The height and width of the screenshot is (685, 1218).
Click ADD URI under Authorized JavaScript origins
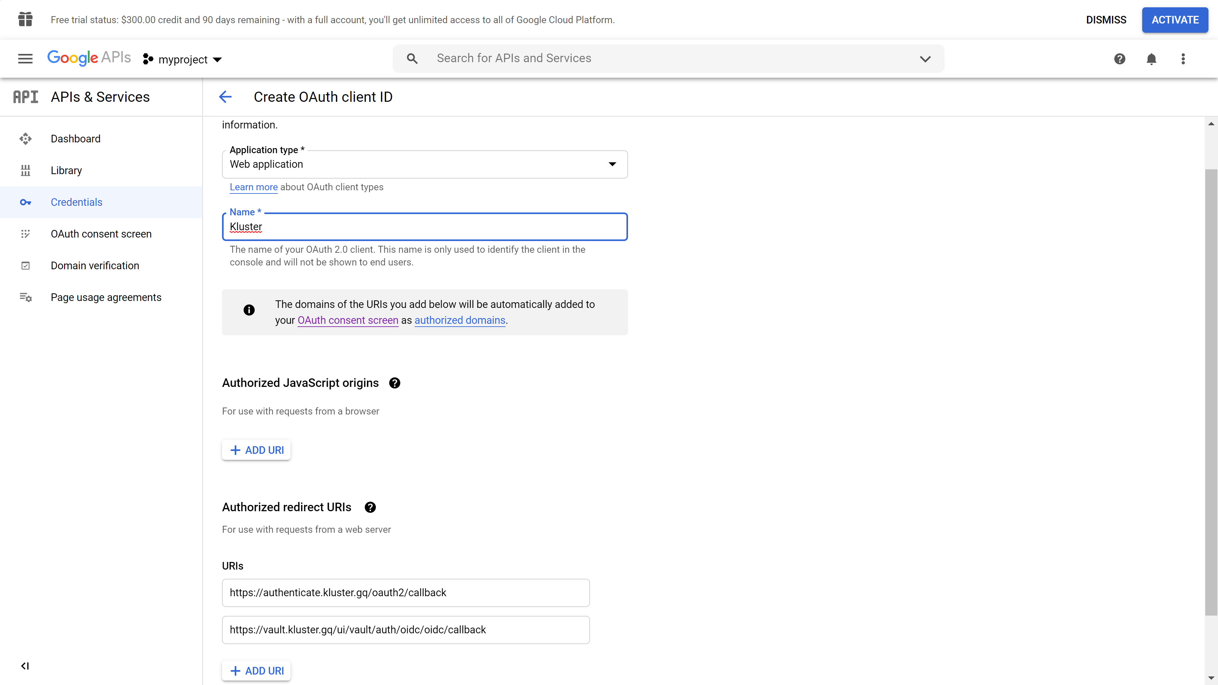coord(257,450)
